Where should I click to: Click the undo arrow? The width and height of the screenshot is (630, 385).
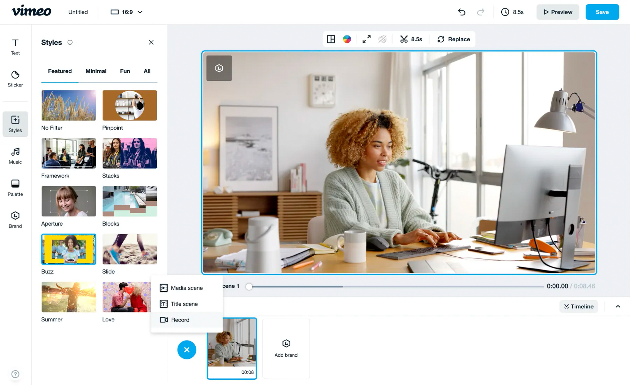462,12
